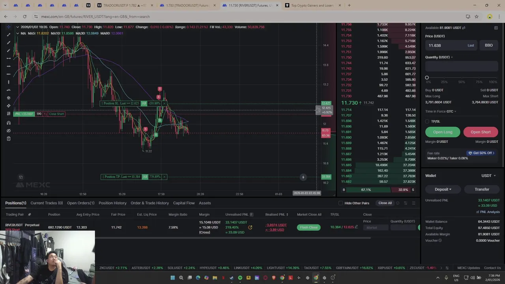Click the Voucher info icon
This screenshot has height=284, width=505.
tap(440, 241)
